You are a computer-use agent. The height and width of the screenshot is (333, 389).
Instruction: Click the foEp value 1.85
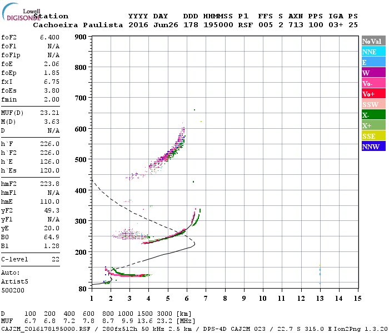[52, 73]
